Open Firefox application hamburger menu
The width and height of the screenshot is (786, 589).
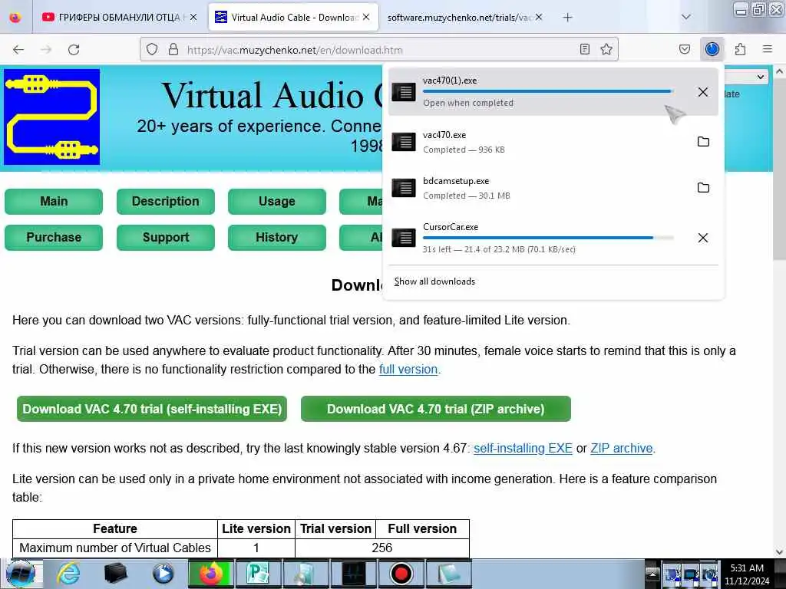tap(768, 49)
